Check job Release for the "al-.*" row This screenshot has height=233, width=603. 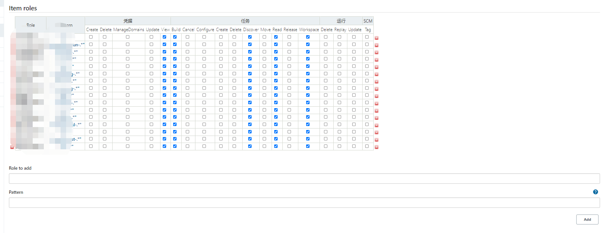289,124
